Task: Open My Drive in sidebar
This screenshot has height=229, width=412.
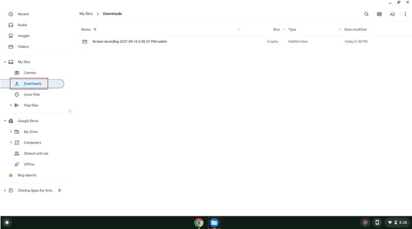Action: (x=31, y=131)
